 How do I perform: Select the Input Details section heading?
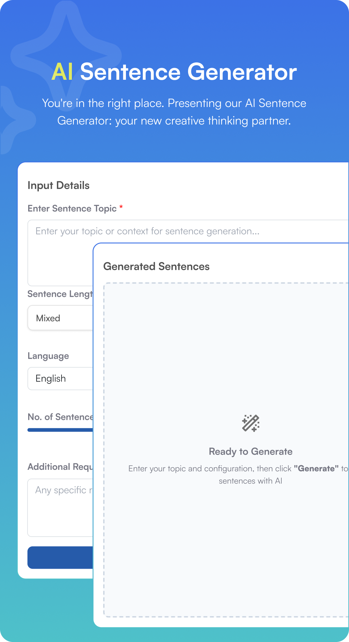pyautogui.click(x=59, y=185)
